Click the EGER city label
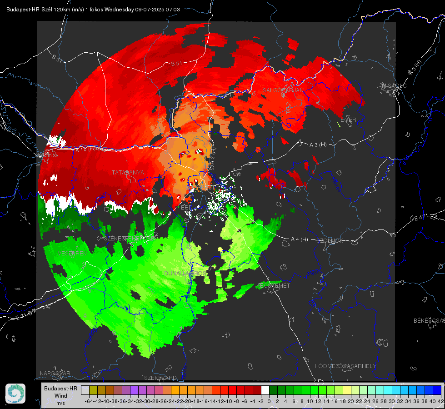Image resolution: width=445 pixels, height=409 pixels. point(348,120)
